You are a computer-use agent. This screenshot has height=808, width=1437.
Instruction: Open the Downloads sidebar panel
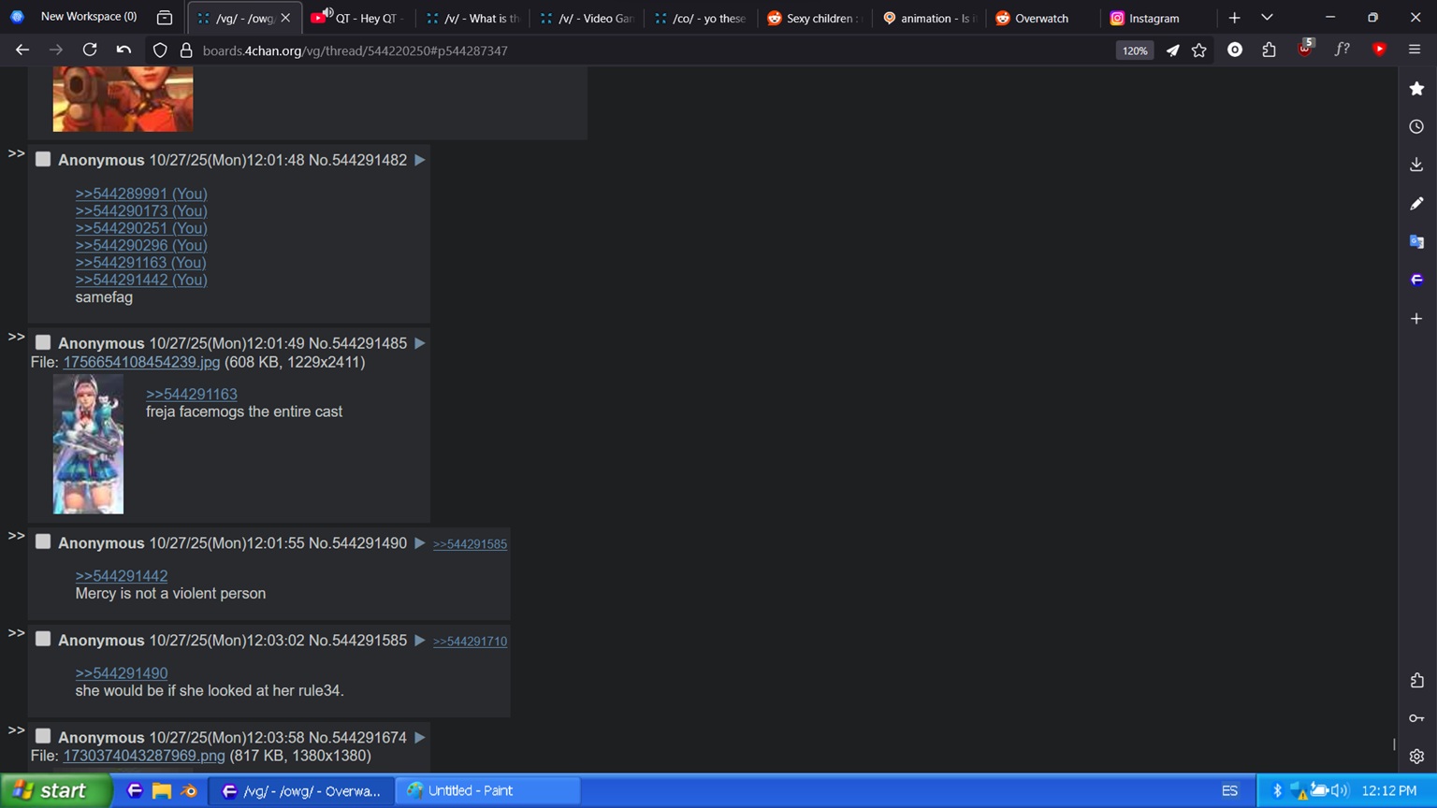[x=1417, y=165]
